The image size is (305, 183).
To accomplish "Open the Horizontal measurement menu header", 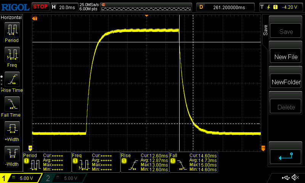I will coord(11,18).
